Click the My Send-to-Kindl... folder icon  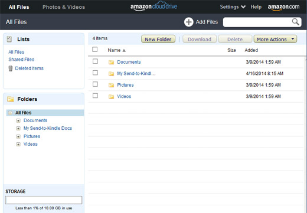(112, 74)
